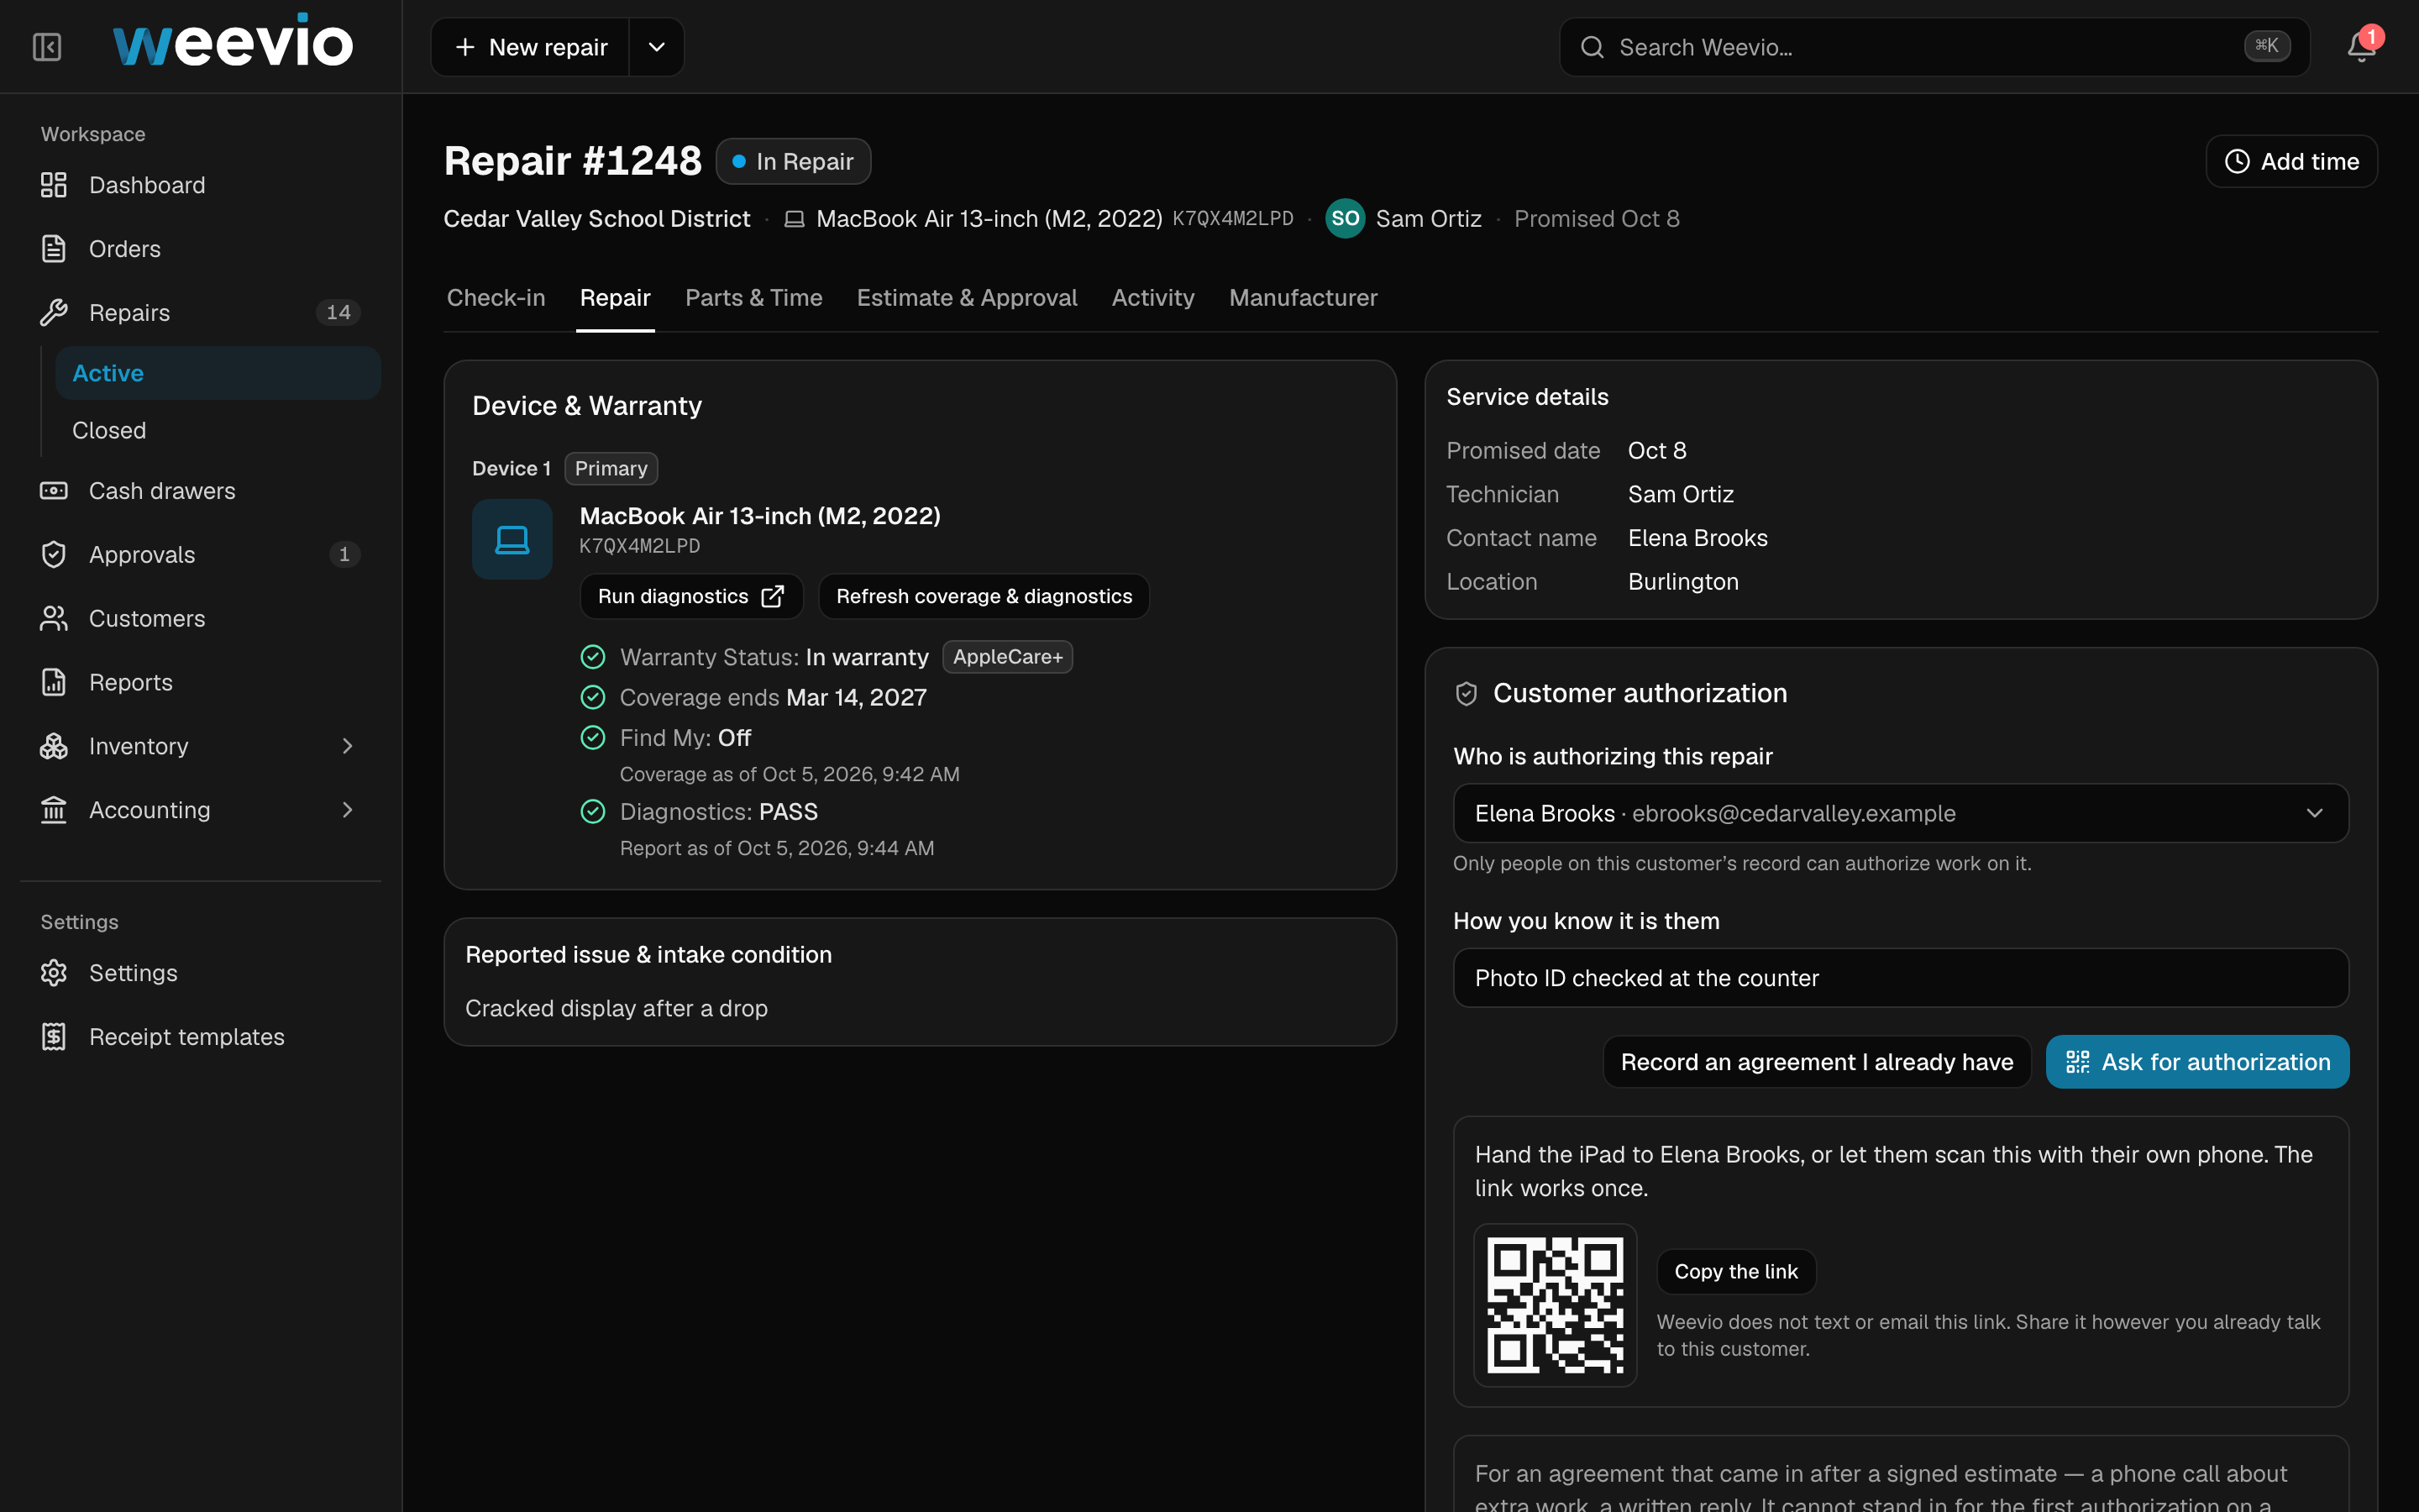Viewport: 2419px width, 1512px height.
Task: Open Receipt templates
Action: [x=200, y=1037]
